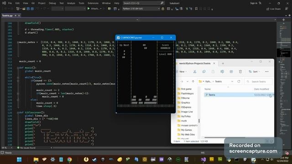The image size is (292, 164).
Task: Open the Sort dropdown in File Explorer
Action: (x=255, y=72)
